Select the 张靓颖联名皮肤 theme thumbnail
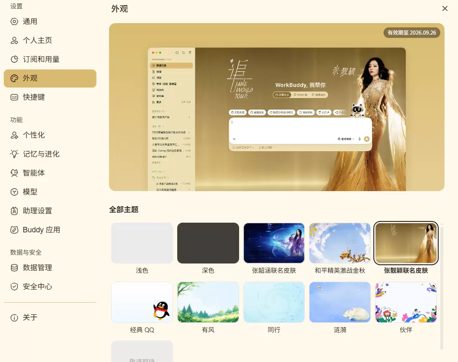 [x=406, y=243]
